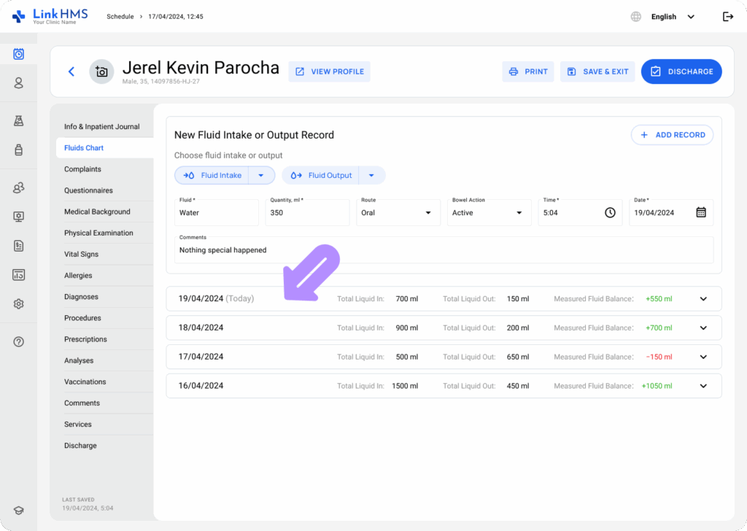Open the calendar date picker icon

[700, 212]
